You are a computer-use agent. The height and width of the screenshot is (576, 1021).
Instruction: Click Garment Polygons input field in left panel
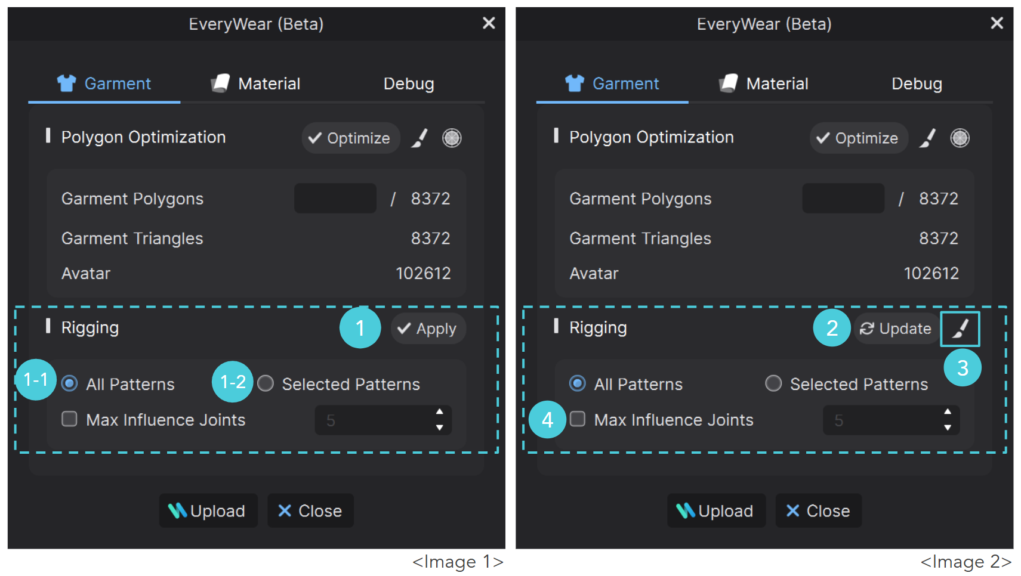[x=335, y=198]
